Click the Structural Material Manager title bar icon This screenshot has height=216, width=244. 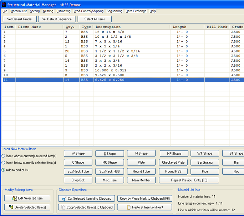click(4, 5)
